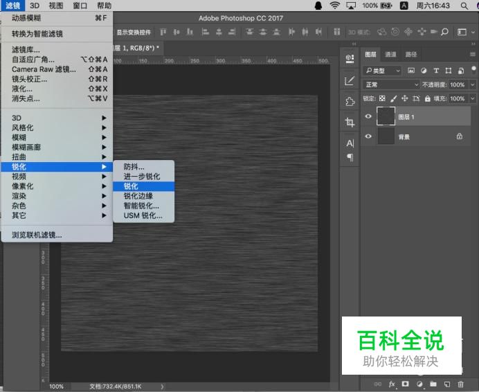Open the workspace layout switcher icon
The image size is (479, 392).
[x=462, y=32]
